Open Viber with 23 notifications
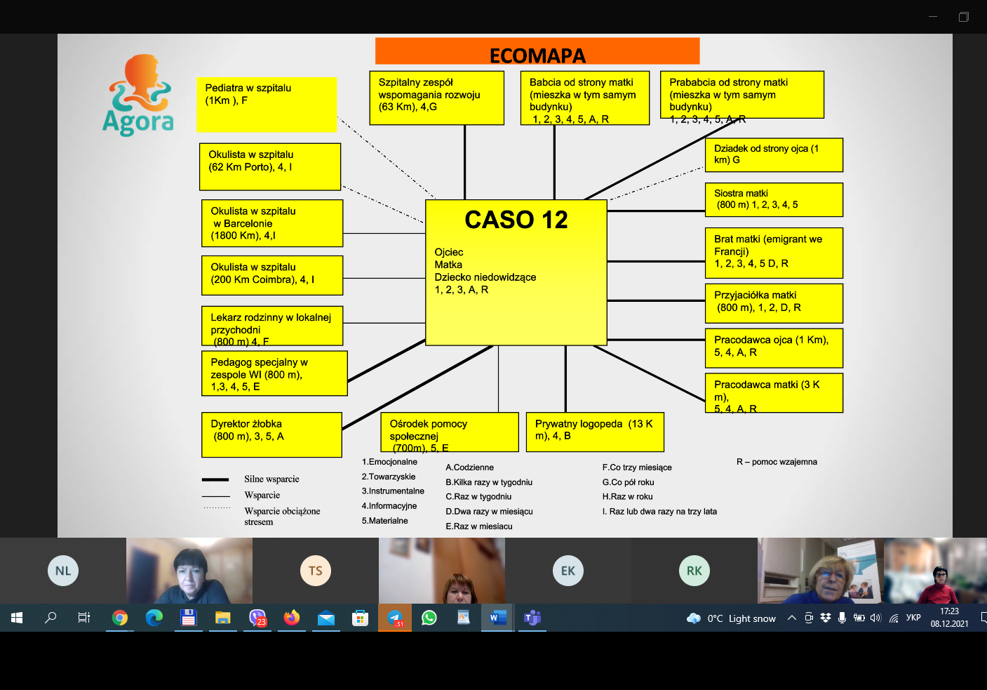 click(257, 618)
